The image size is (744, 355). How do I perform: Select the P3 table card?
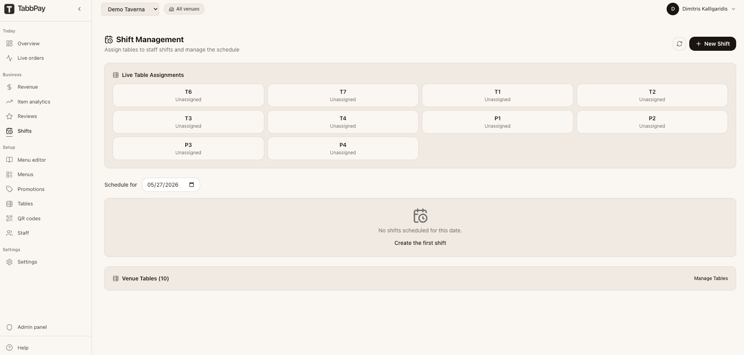(x=188, y=148)
